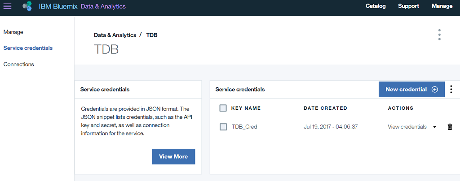The height and width of the screenshot is (181, 460).
Task: Click the IBM Bluemix hexagon logo
Action: pos(27,6)
